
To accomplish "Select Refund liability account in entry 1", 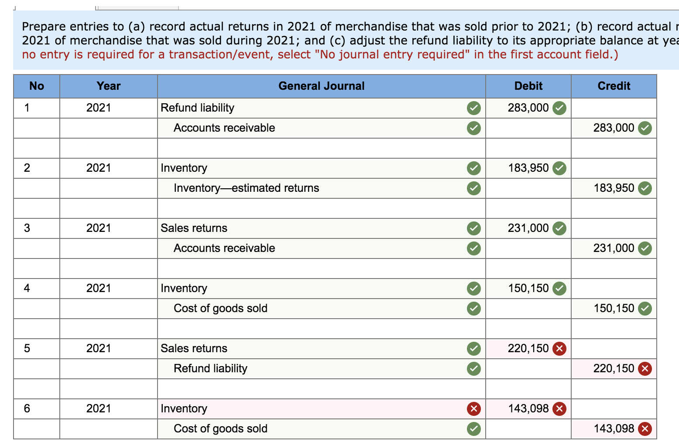I will pos(321,108).
